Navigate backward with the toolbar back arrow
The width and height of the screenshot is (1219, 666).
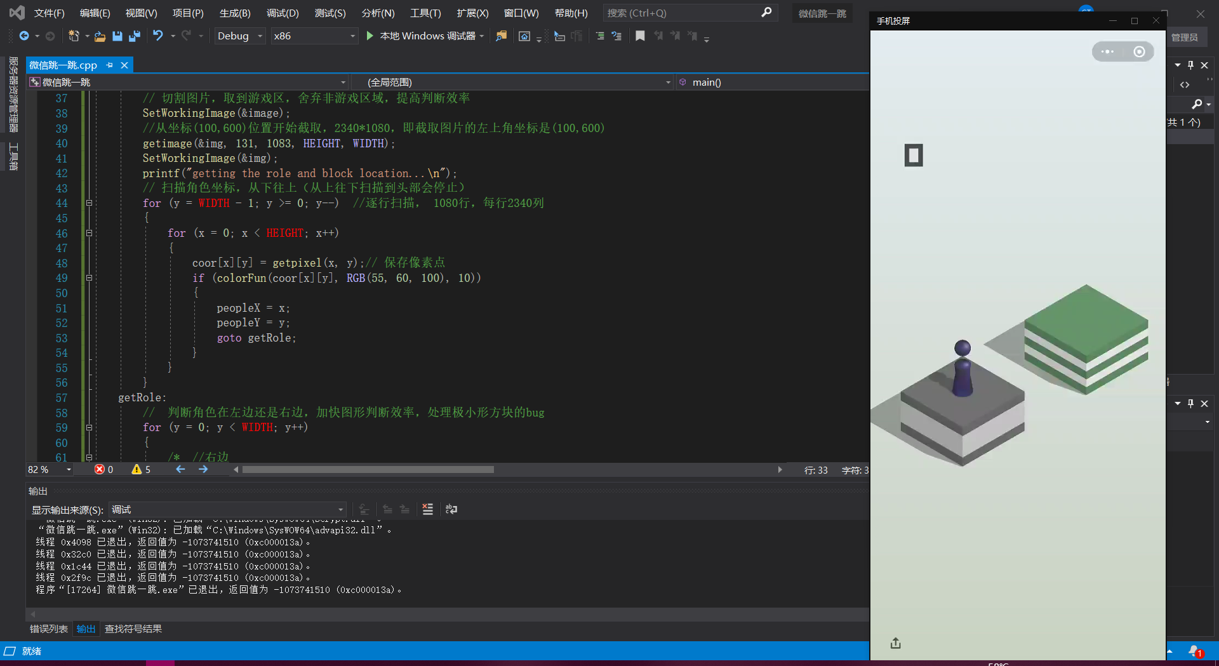(x=23, y=36)
